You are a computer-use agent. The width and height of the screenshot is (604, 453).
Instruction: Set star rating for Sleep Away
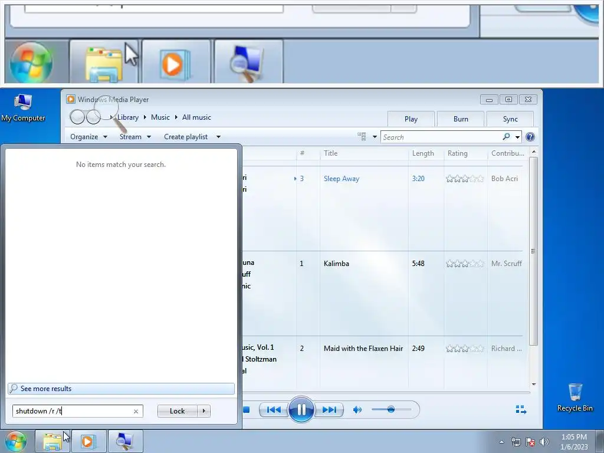pos(465,179)
